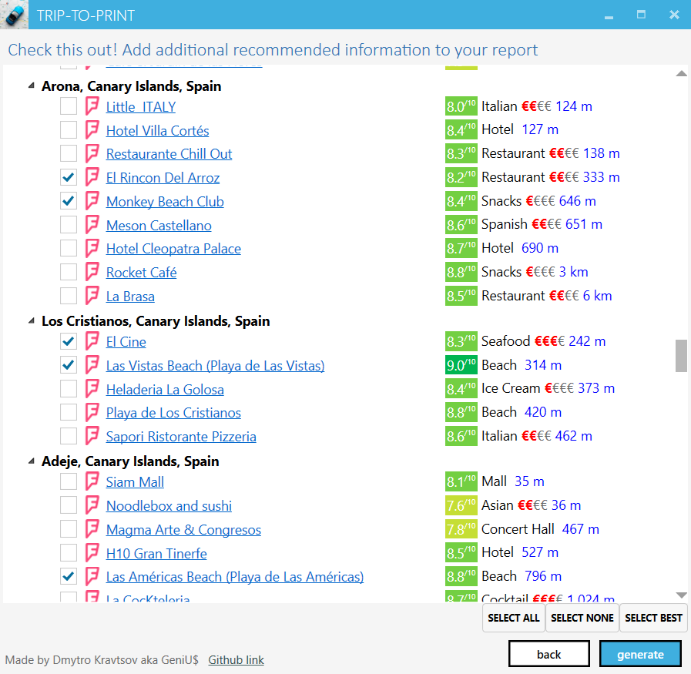The width and height of the screenshot is (691, 674).
Task: Click the Foursquare icon next to Little ITALY
Action: click(92, 106)
